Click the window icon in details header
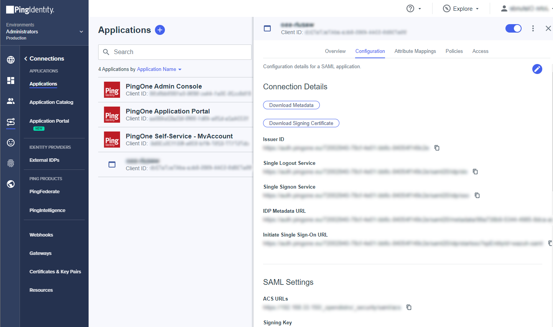This screenshot has width=553, height=327. point(267,28)
